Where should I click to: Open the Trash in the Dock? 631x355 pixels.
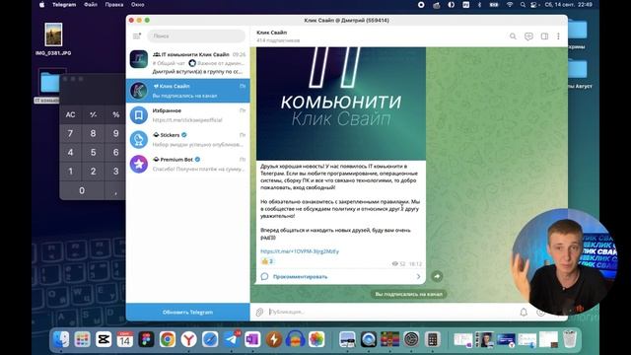click(570, 339)
